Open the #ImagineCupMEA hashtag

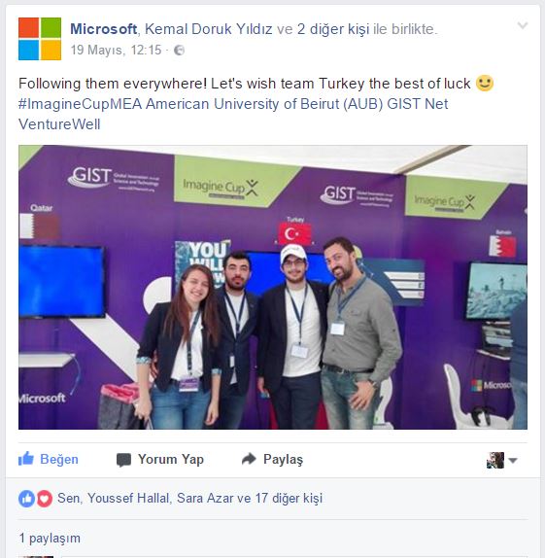pos(80,104)
